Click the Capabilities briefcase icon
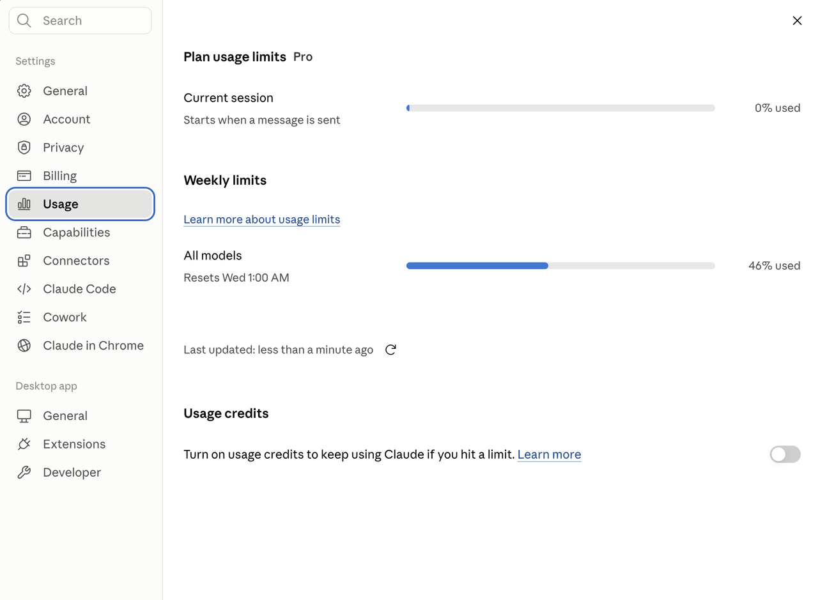 24,233
